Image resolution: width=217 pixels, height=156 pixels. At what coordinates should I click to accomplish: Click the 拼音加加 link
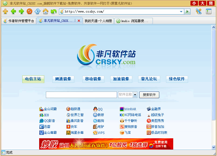155,127
